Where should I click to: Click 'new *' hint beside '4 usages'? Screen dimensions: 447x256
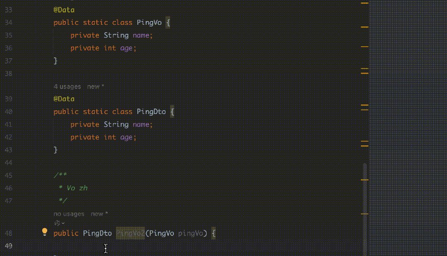tap(96, 86)
